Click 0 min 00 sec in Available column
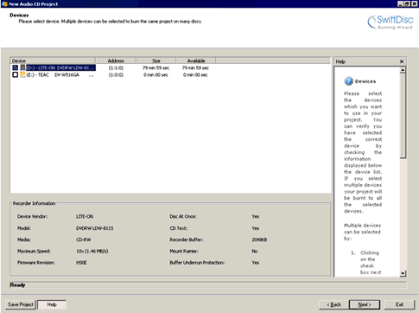Screen dimensions: 419x313 coord(195,74)
